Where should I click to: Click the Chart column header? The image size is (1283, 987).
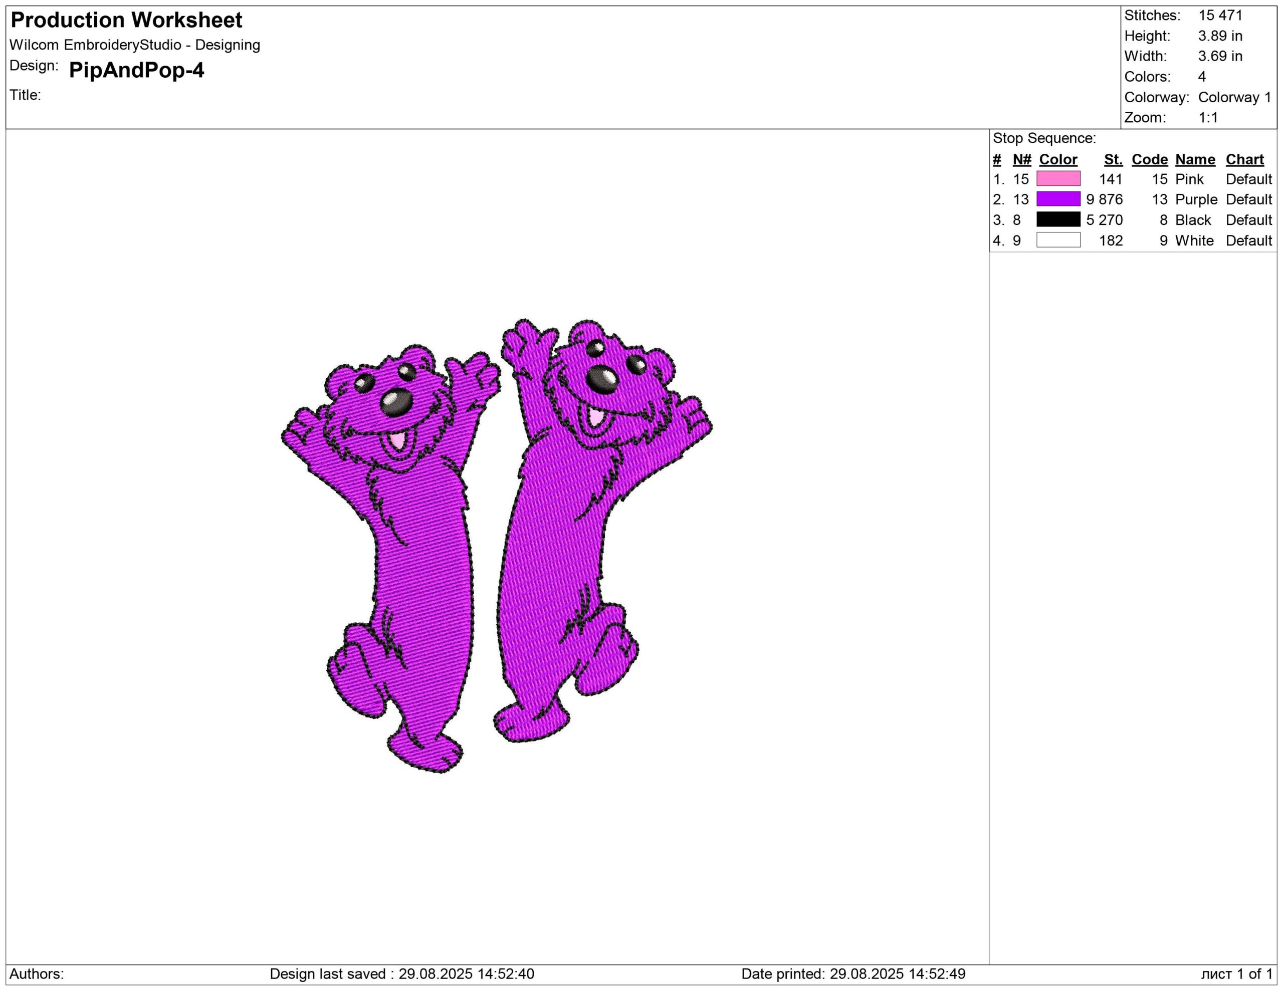[x=1244, y=159]
